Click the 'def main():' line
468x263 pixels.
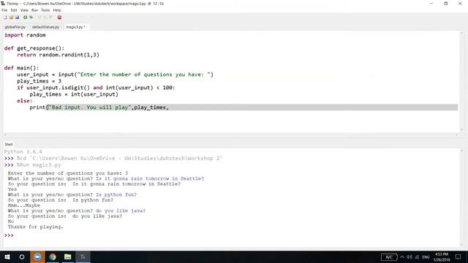(x=21, y=68)
